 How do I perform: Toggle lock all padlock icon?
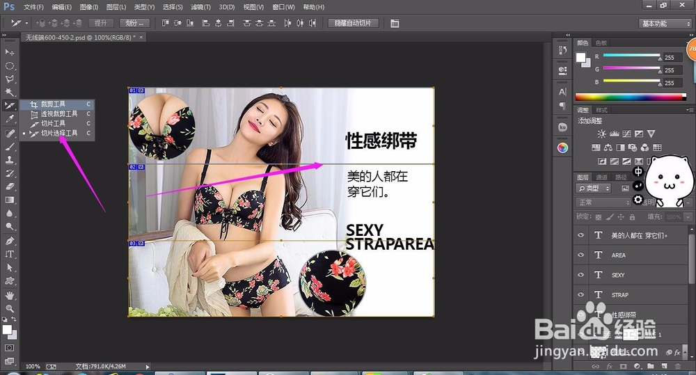coord(632,217)
